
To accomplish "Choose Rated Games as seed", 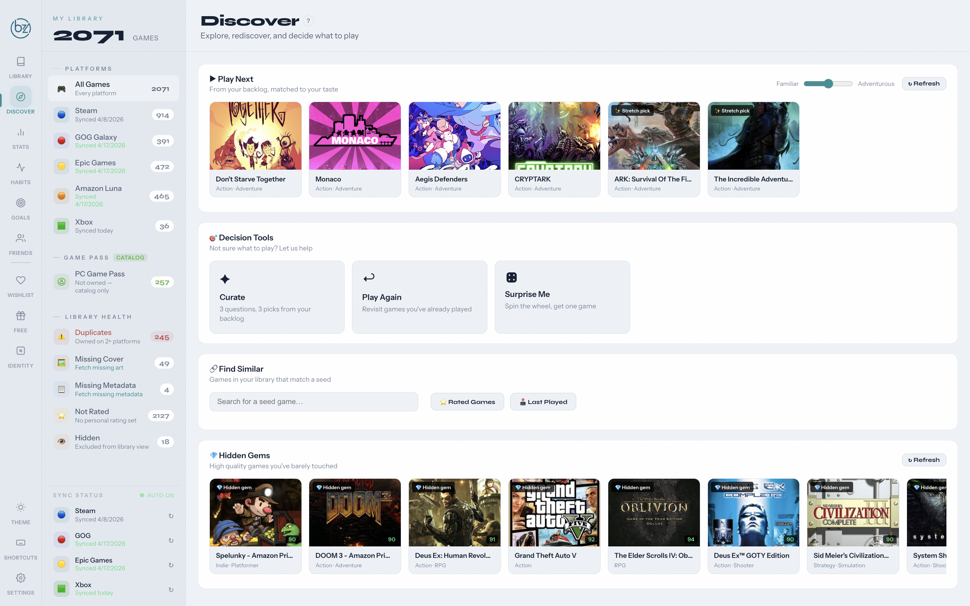I will [467, 402].
